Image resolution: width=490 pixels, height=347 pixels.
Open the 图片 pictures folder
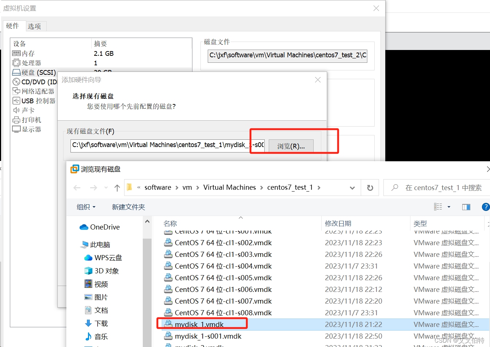[x=96, y=297]
